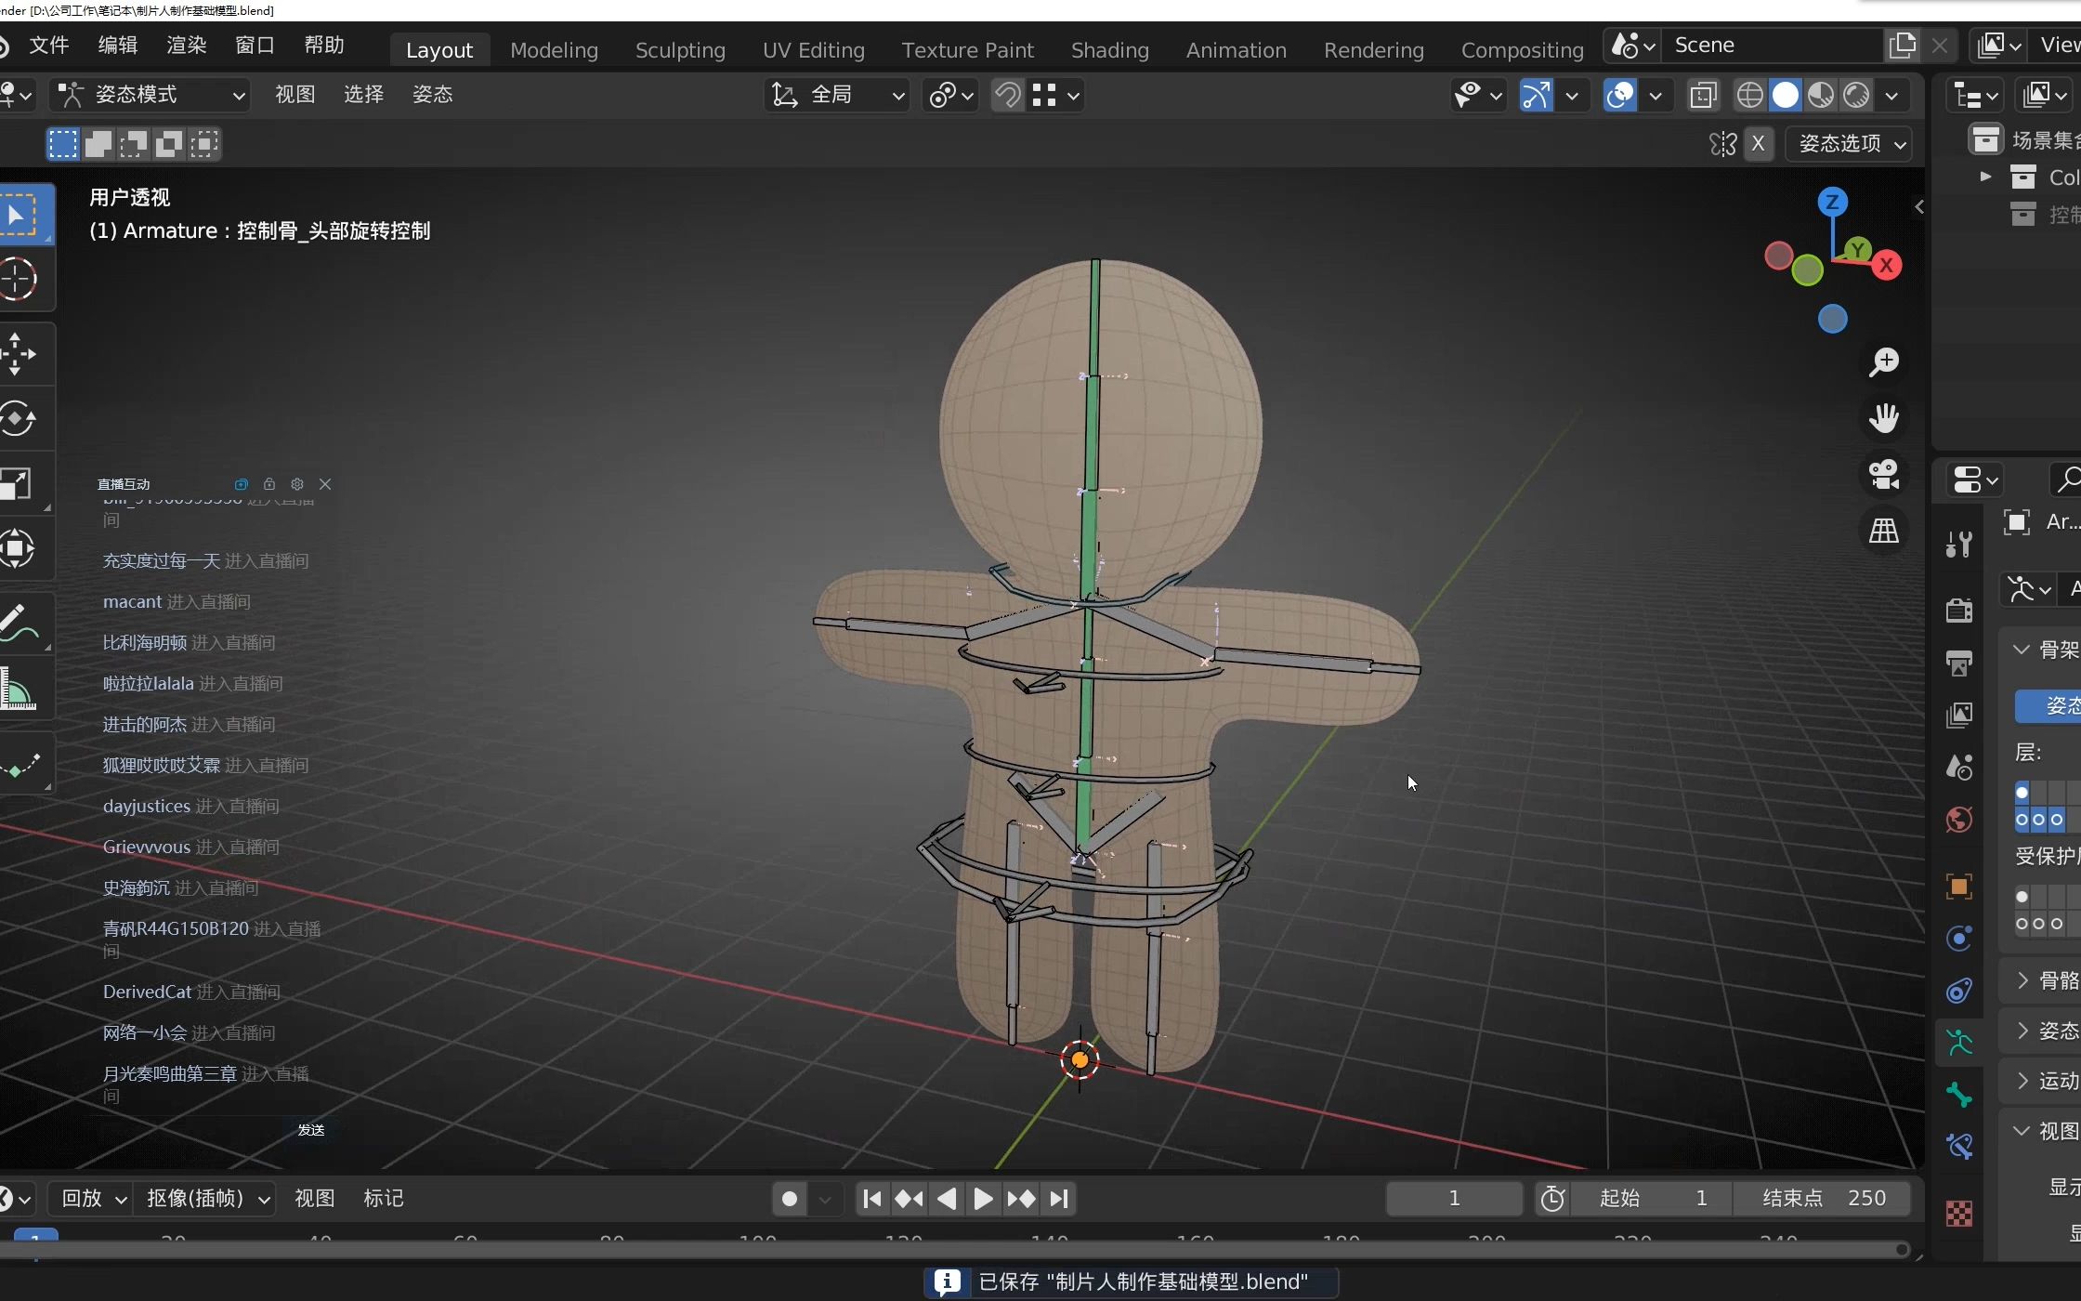The height and width of the screenshot is (1301, 2081).
Task: Toggle the proportional editing icon
Action: click(942, 96)
